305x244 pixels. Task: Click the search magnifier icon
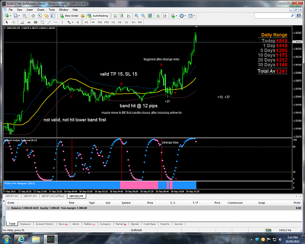pos(293,15)
